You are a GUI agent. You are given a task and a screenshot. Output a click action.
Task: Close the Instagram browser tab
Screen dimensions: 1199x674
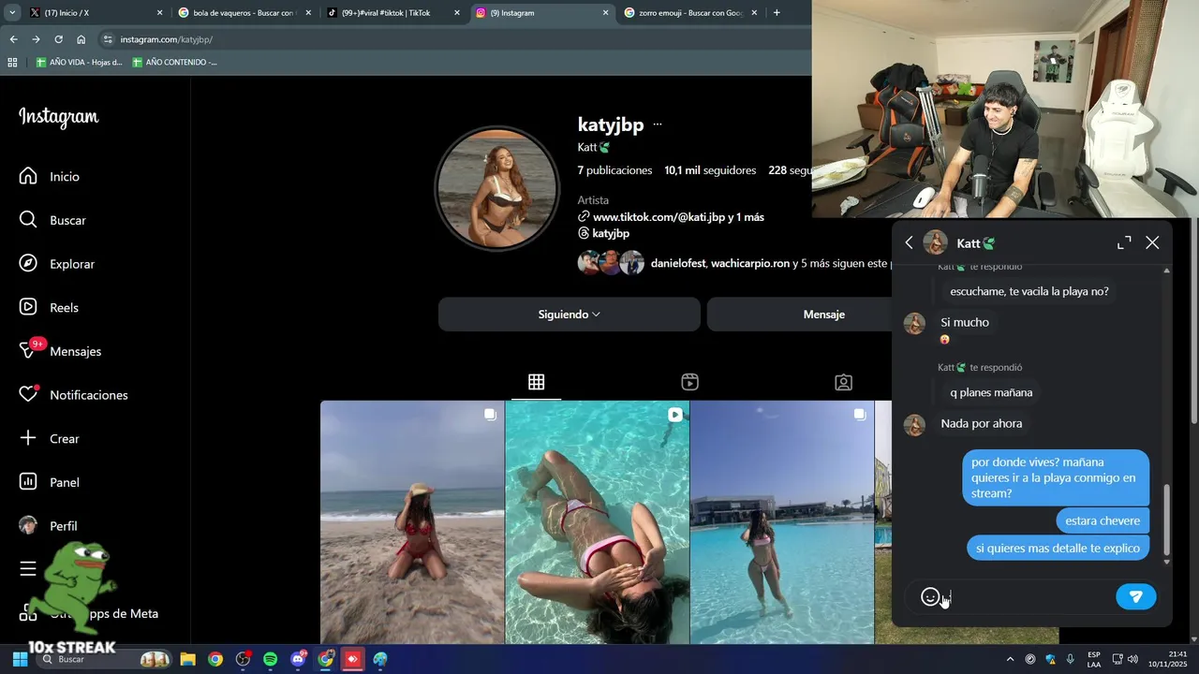pos(605,13)
